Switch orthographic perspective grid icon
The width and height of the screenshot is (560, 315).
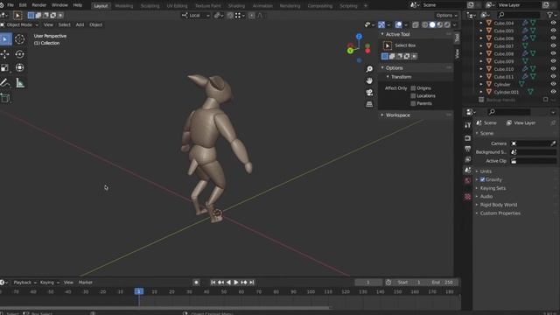point(369,104)
